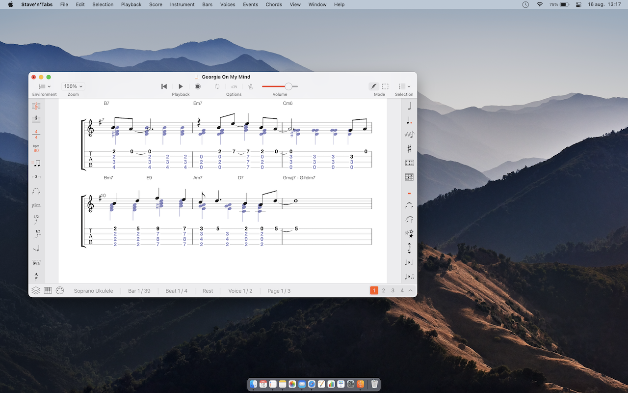Screen dimensions: 628x393
Task: Select the slide-into-note tool
Action: [36, 249]
